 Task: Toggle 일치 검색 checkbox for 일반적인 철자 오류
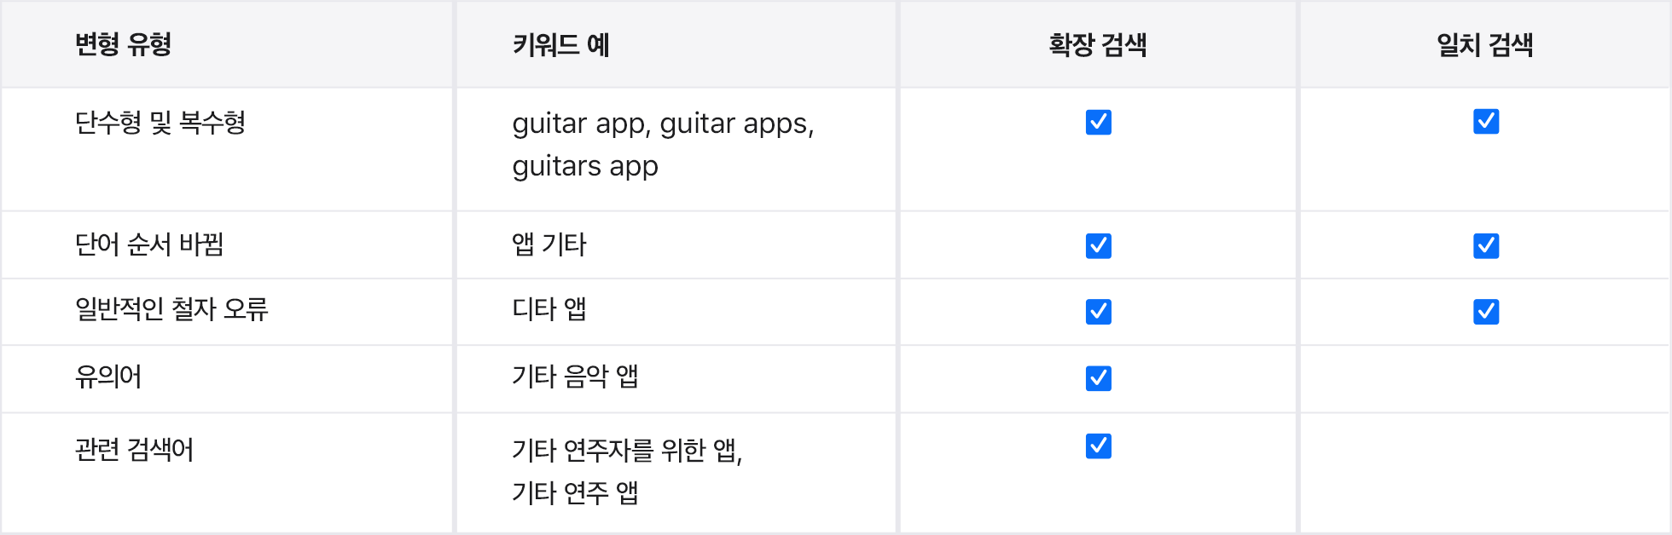coord(1485,312)
